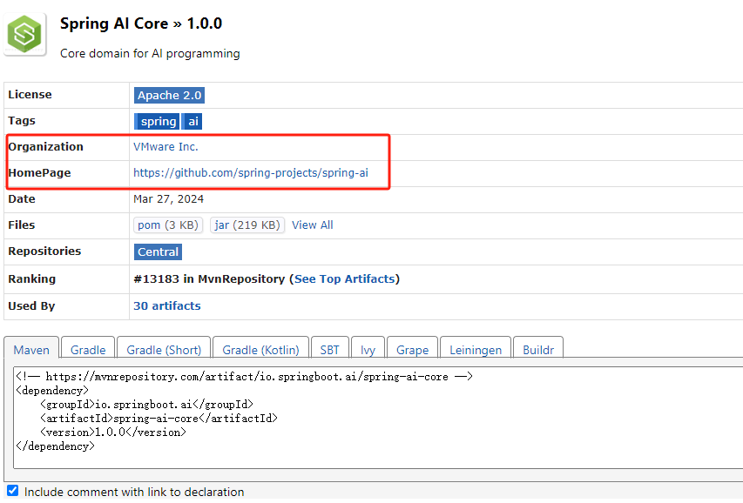Open the Central repository tag
Image resolution: width=743 pixels, height=503 pixels.
pyautogui.click(x=158, y=252)
